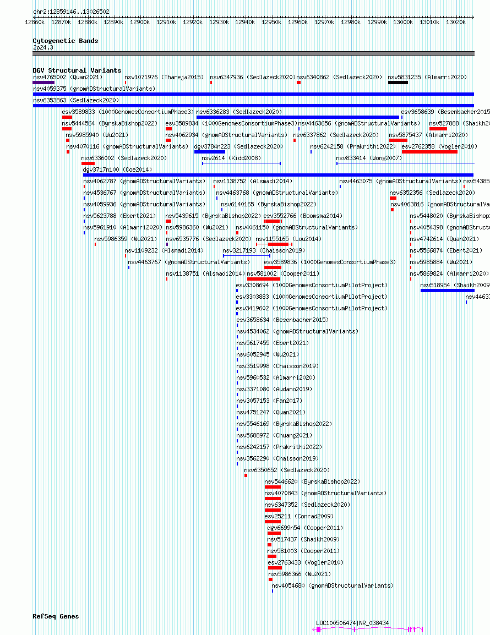The image size is (490, 635).
Task: Click nsv5961910 (Almarri2020) label
Action: pos(123,227)
